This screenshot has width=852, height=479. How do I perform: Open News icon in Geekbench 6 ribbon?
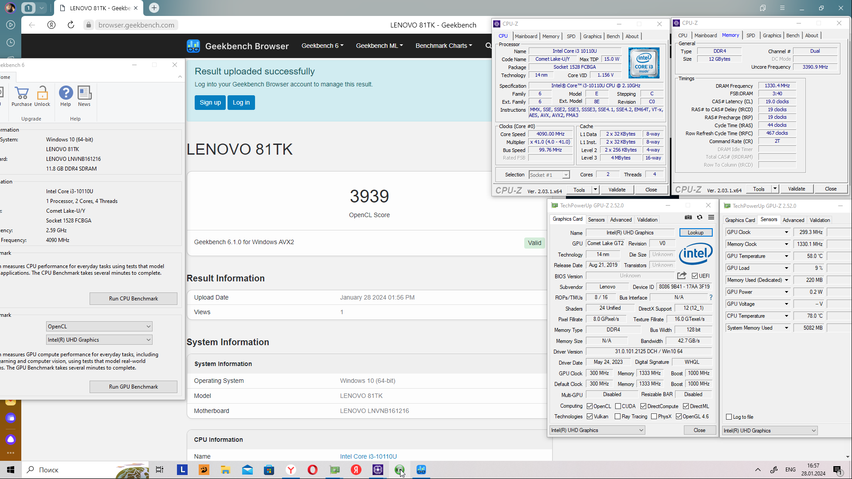coord(84,93)
